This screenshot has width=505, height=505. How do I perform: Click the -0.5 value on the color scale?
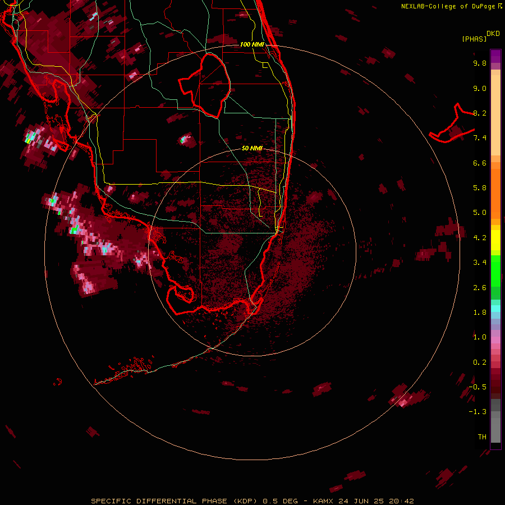click(478, 387)
